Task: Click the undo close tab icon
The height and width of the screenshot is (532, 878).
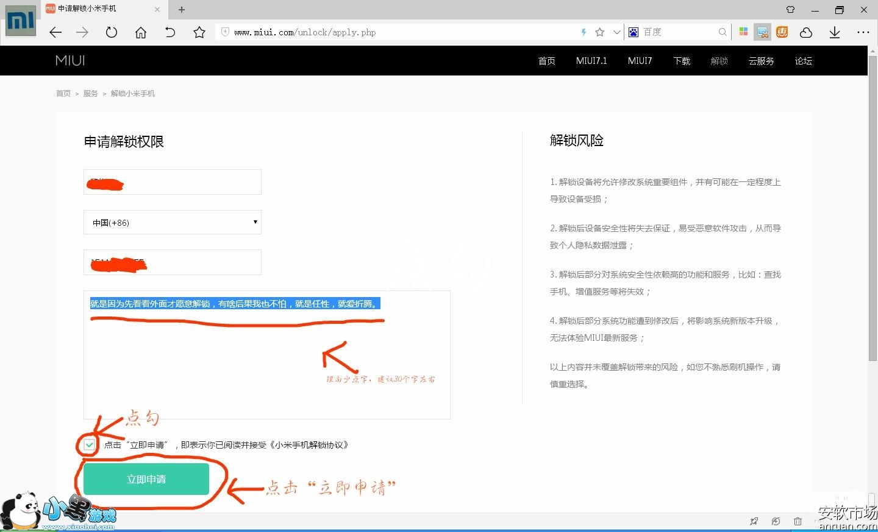Action: tap(170, 32)
